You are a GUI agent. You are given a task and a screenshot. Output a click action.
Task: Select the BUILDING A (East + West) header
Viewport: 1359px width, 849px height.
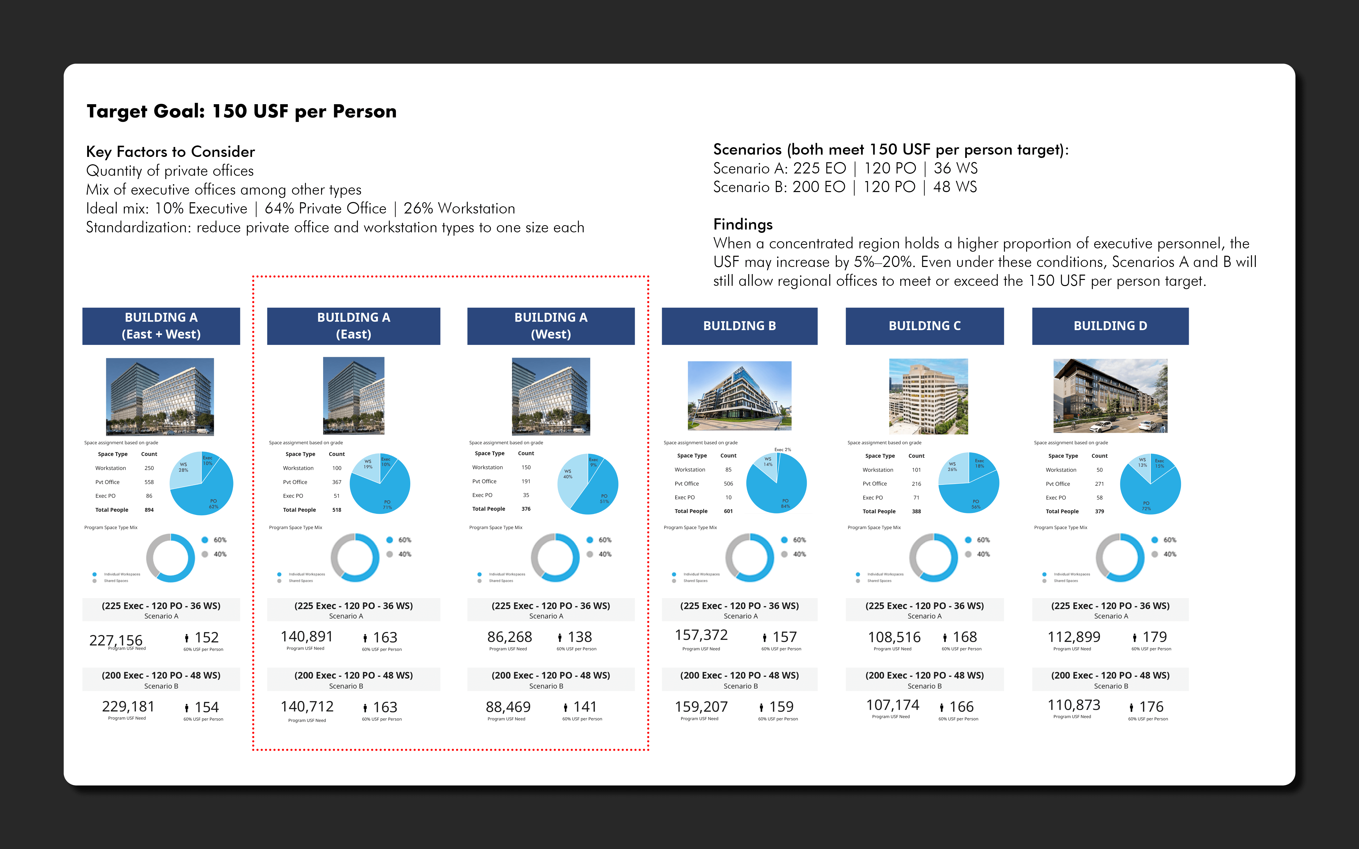coord(161,326)
